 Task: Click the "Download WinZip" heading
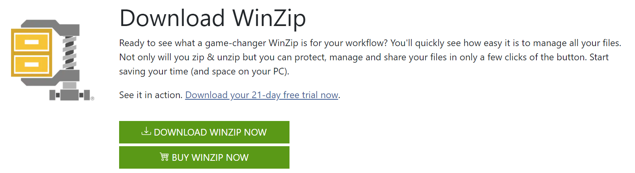pyautogui.click(x=213, y=18)
